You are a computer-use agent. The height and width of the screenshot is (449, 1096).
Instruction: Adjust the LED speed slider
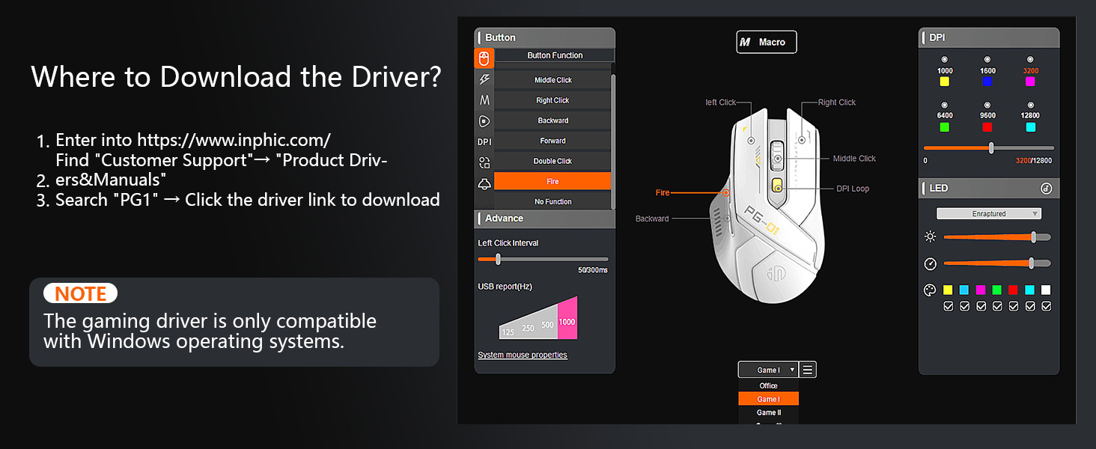tap(1032, 263)
